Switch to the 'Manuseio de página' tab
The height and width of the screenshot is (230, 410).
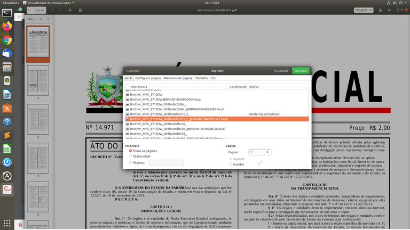click(x=178, y=78)
